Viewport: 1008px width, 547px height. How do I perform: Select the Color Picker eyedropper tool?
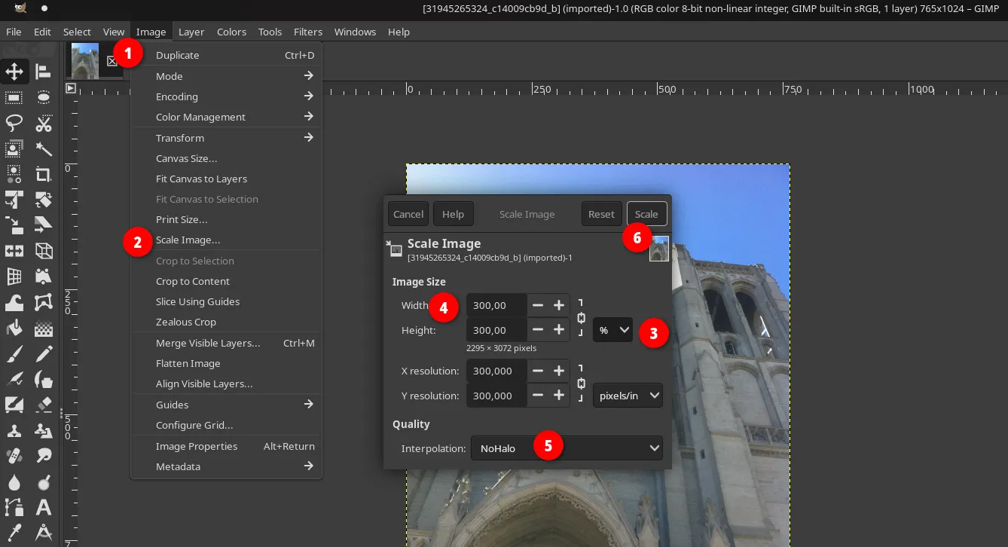(x=14, y=533)
